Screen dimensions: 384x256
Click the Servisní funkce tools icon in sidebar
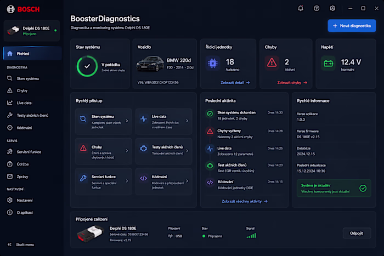tap(9, 152)
